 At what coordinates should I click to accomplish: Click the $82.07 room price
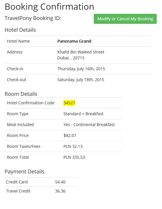70,136
